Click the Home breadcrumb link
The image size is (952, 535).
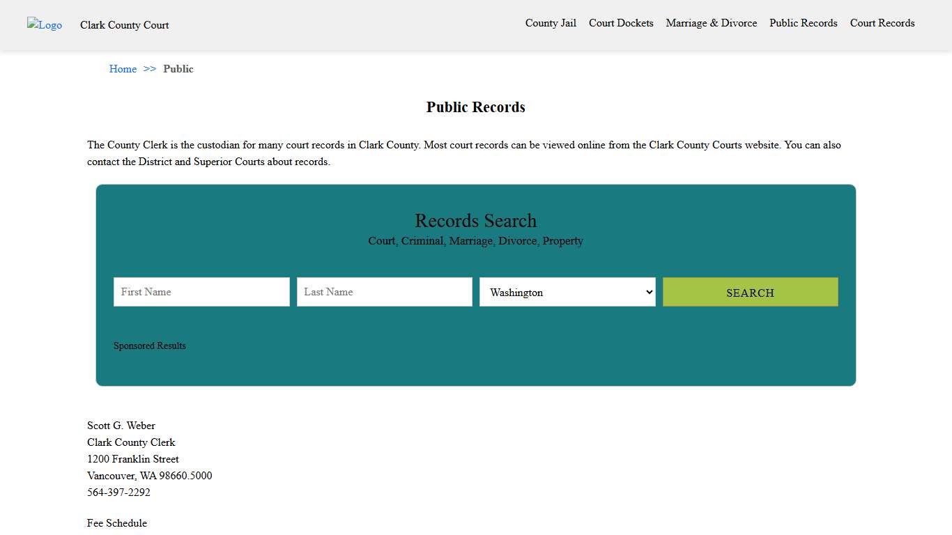123,69
